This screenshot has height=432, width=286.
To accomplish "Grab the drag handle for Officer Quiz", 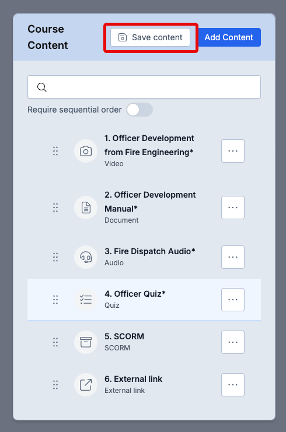I will point(55,300).
